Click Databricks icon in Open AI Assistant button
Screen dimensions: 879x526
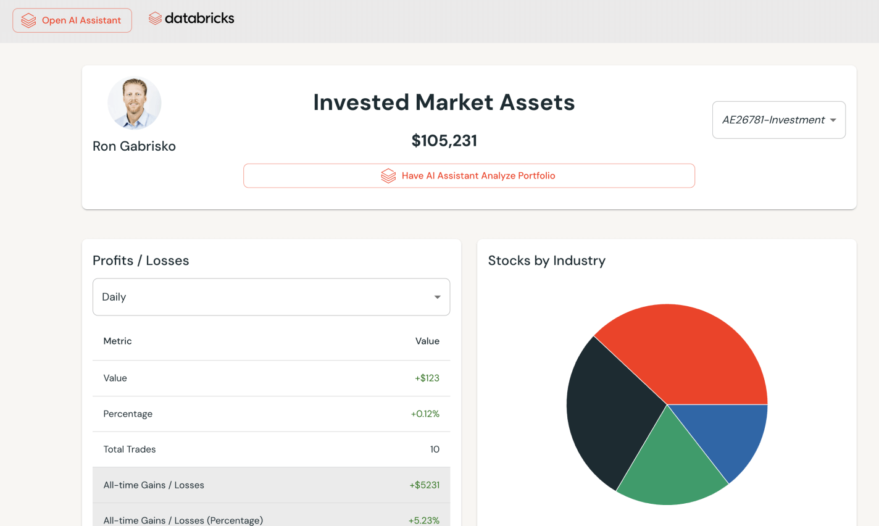tap(28, 20)
